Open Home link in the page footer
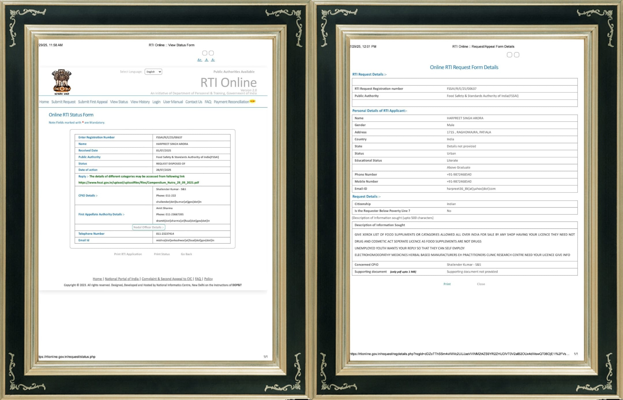Image resolution: width=623 pixels, height=400 pixels. click(x=97, y=279)
